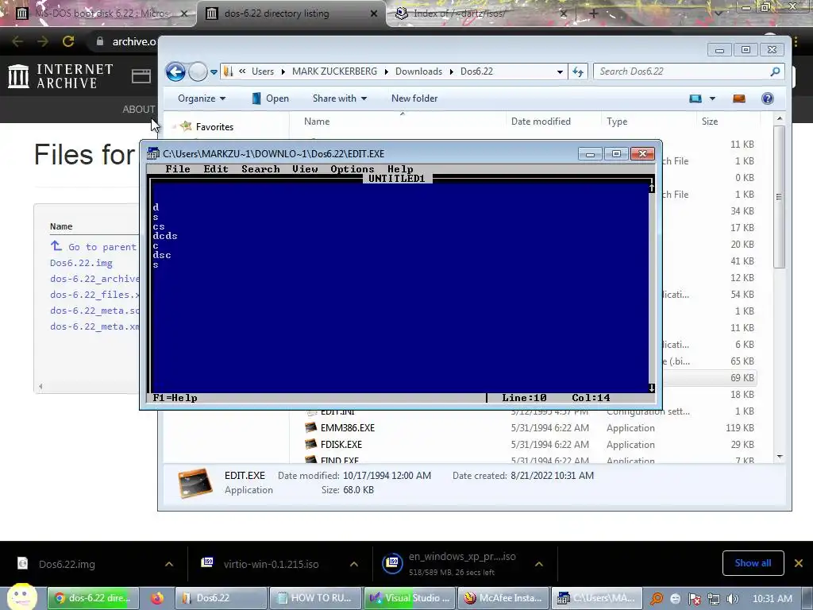Click the Explorer file list scrollbar thumb
Screen dimensions: 813x610
pyautogui.click(x=779, y=196)
